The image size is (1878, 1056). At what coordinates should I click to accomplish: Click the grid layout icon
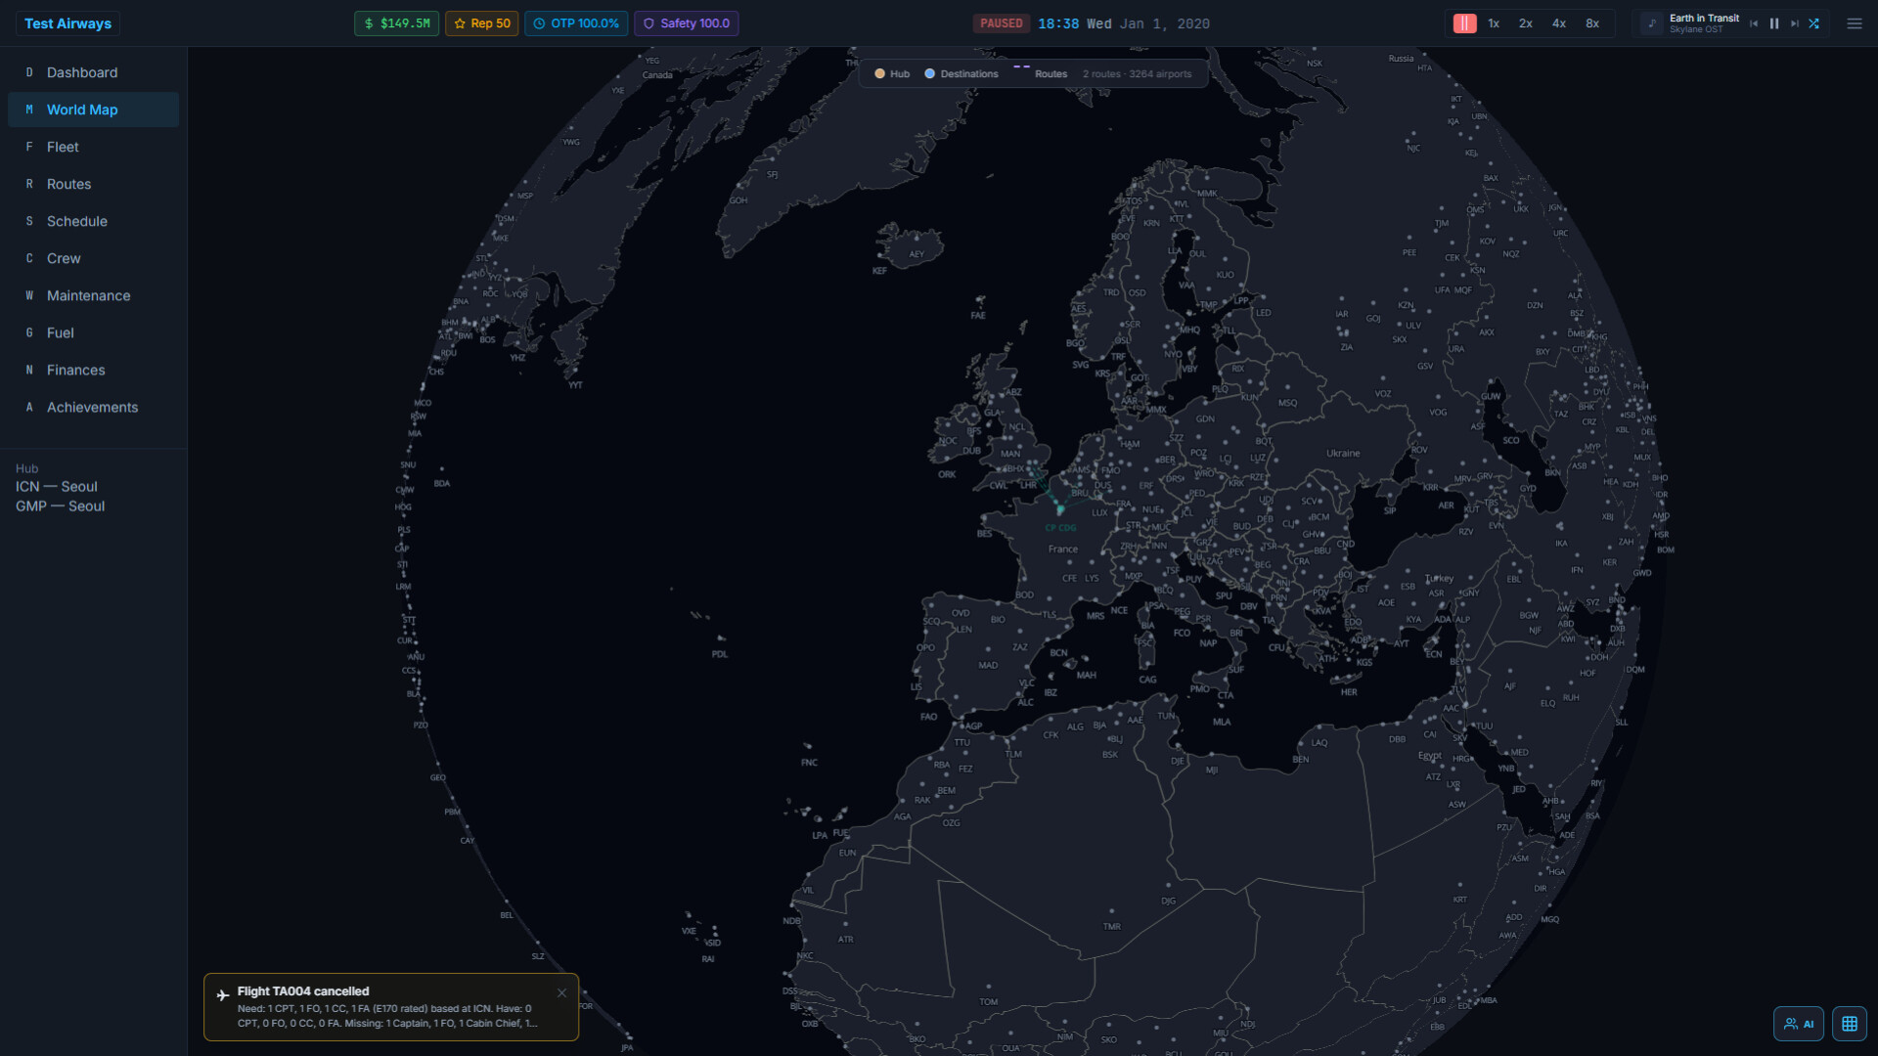click(1849, 1024)
